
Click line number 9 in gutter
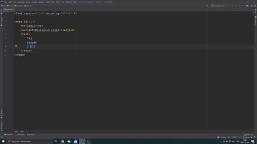pos(6,46)
